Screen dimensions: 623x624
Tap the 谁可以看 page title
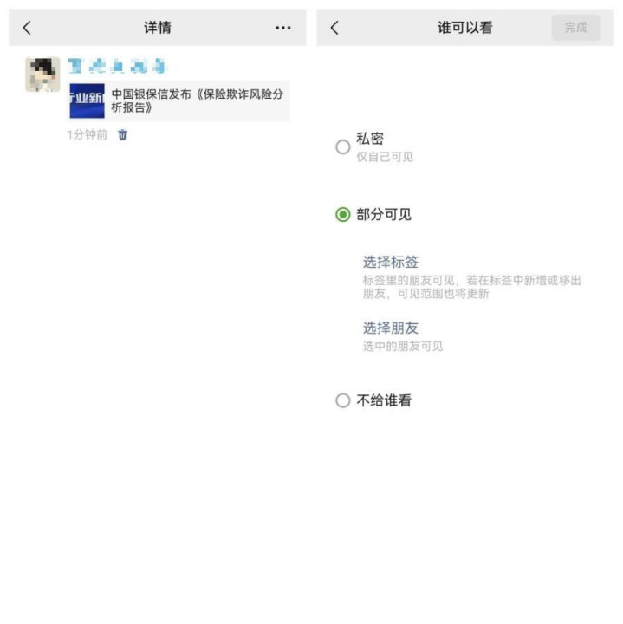(465, 28)
